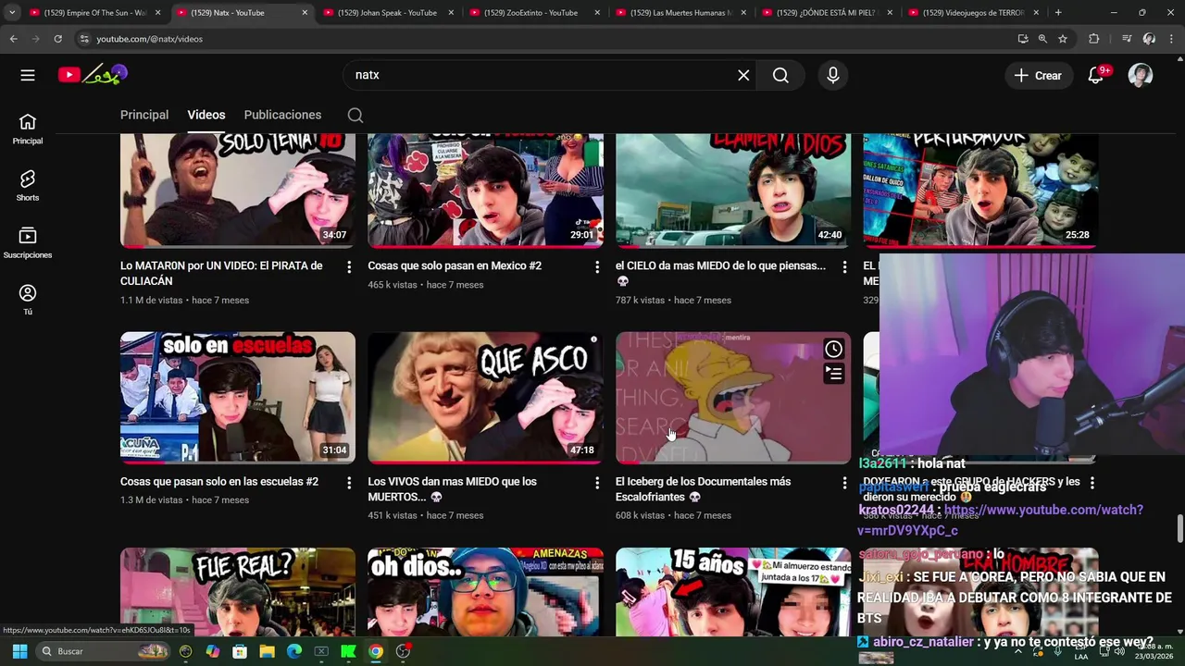Open Microsoft Edge from the taskbar
Screen dimensions: 1185x666
coord(293,651)
